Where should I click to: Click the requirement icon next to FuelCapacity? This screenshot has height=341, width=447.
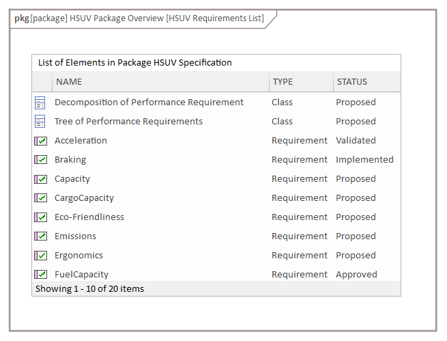(40, 274)
